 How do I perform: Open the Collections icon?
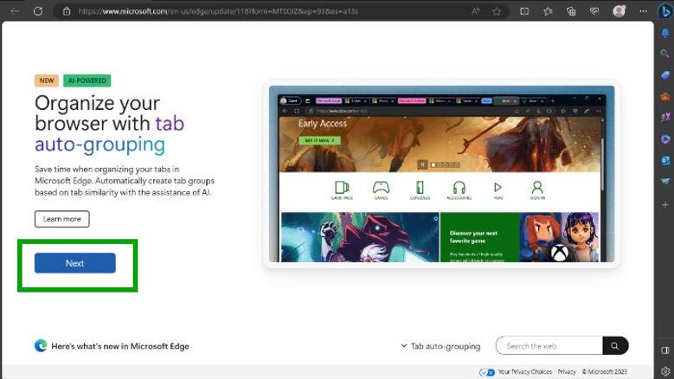(x=571, y=11)
